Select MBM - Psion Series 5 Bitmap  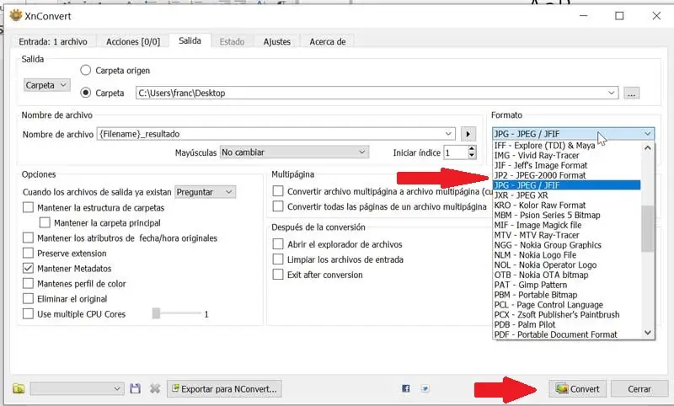(566, 215)
